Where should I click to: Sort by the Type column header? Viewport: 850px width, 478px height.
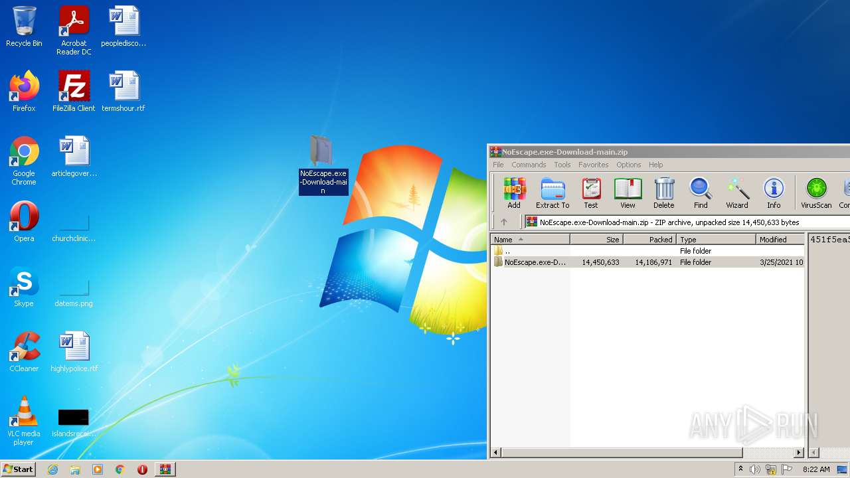[716, 240]
